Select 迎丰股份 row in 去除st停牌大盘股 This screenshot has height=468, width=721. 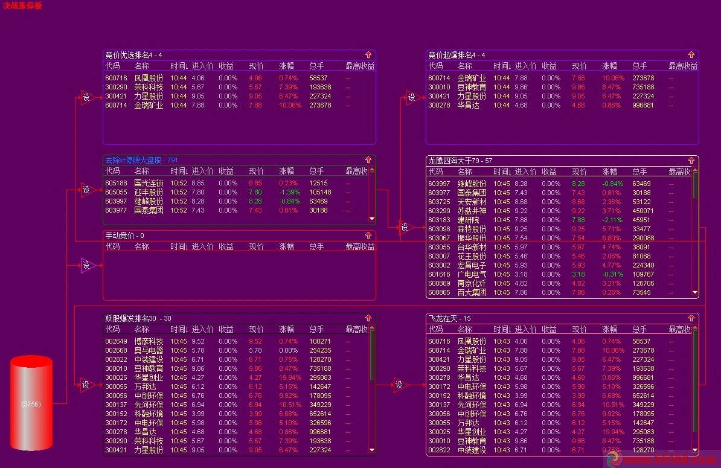(236, 192)
